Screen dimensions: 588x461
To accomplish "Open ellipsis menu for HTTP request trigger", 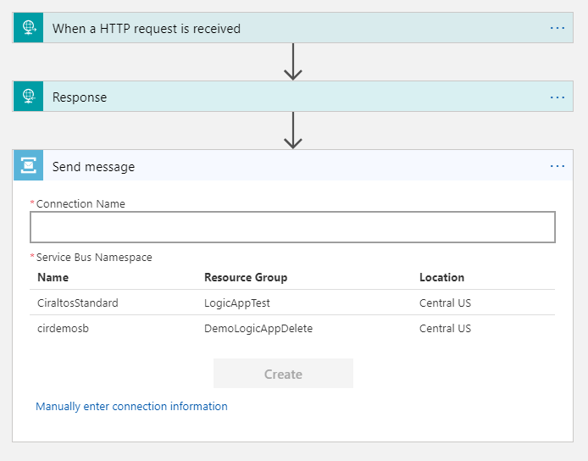I will (x=557, y=28).
